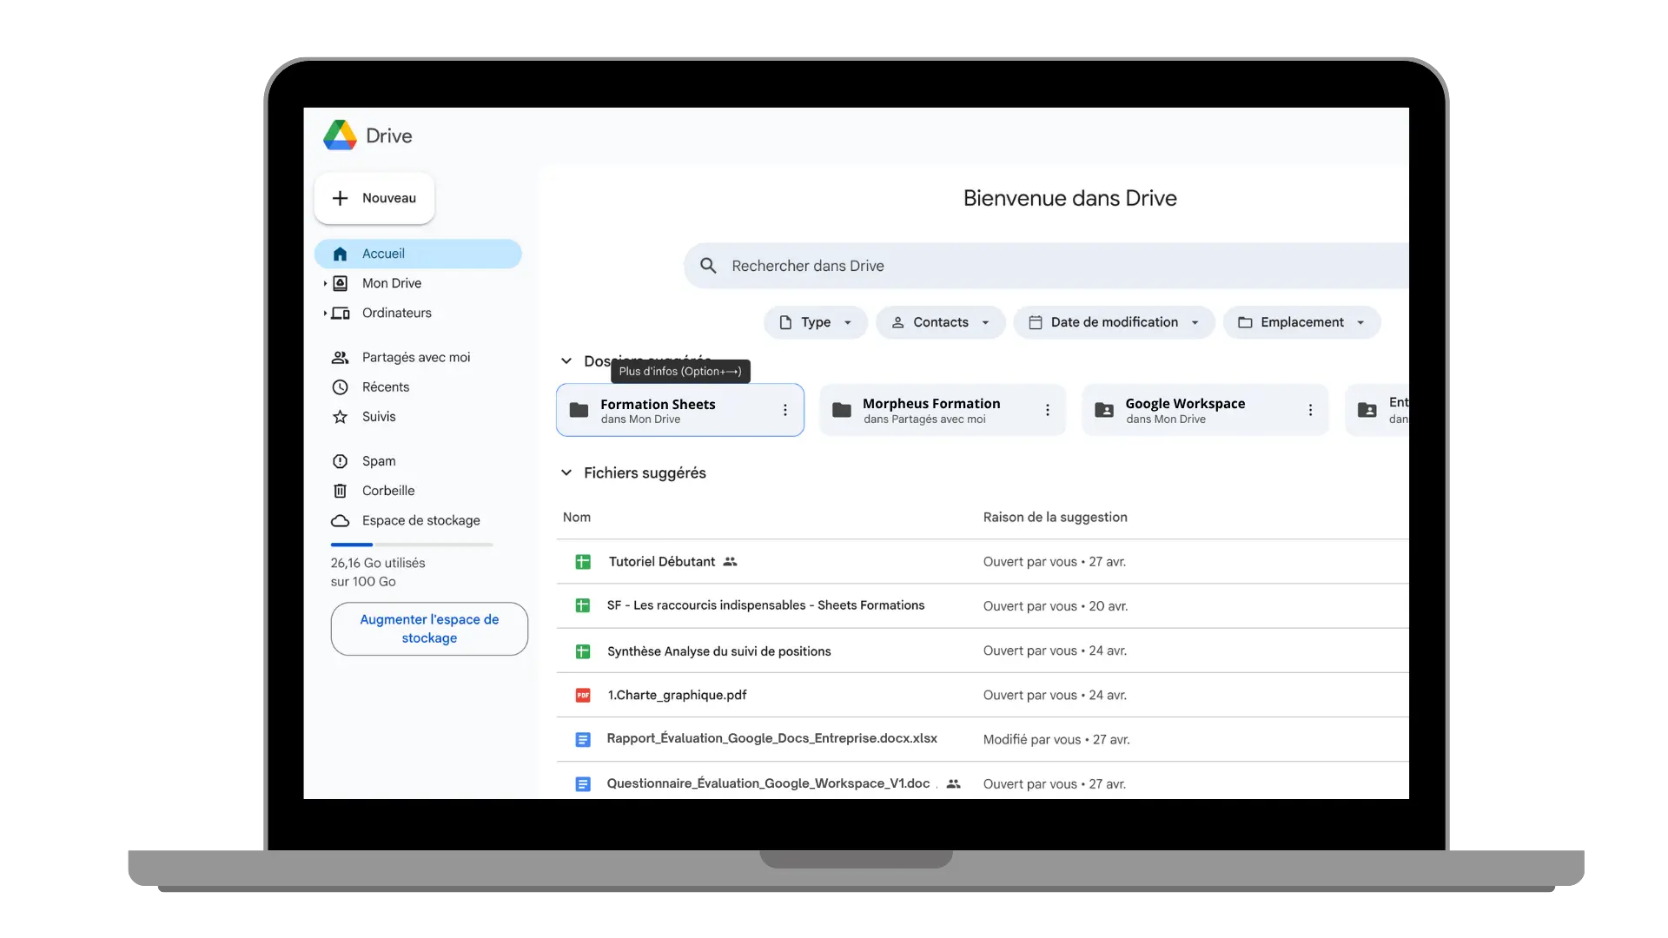Click the Espace de stockage cloud icon

click(341, 520)
